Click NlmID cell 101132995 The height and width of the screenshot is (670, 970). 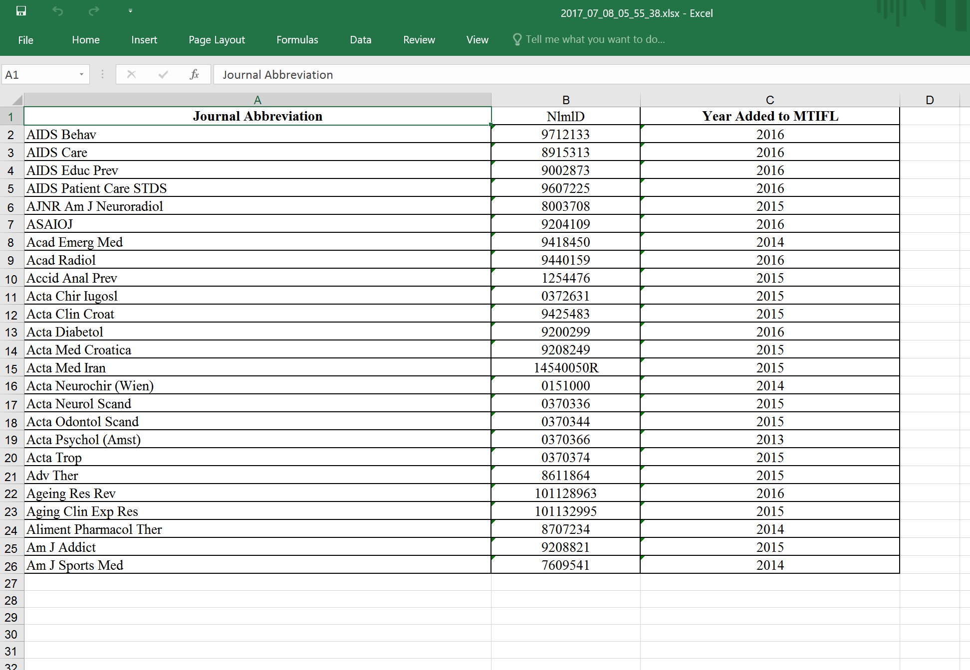566,511
